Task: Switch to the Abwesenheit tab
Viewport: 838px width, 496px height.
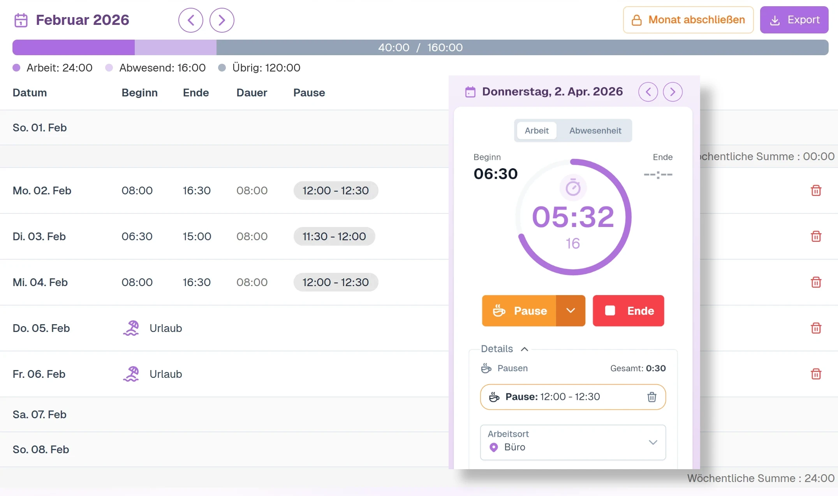Action: coord(595,131)
